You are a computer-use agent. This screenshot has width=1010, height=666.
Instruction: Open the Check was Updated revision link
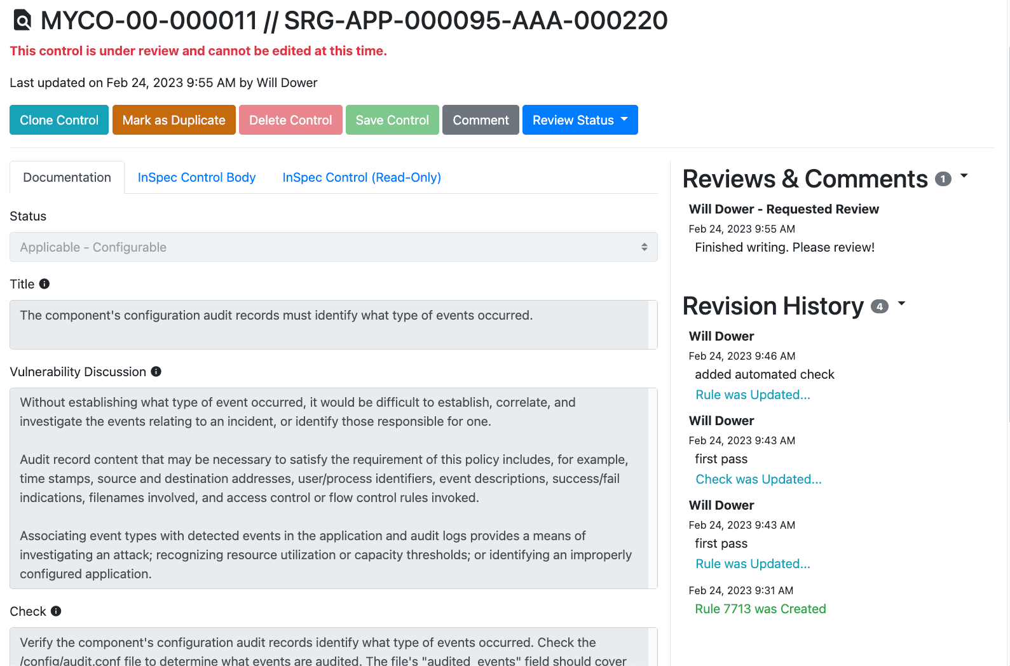tap(758, 479)
